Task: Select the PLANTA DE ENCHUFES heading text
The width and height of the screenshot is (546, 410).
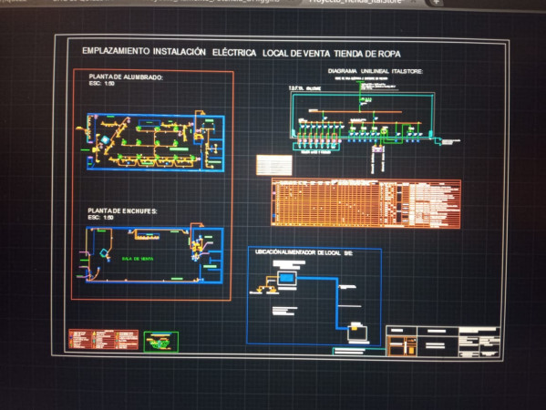Action: point(122,210)
